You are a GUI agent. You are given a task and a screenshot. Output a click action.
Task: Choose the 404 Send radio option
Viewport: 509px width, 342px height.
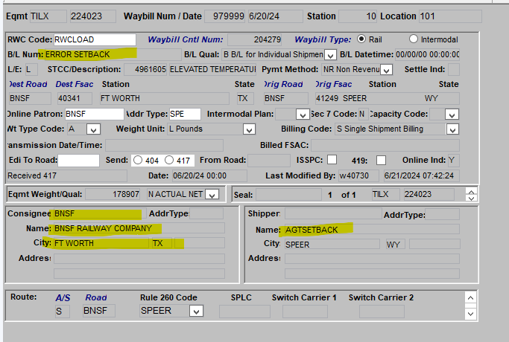[138, 160]
